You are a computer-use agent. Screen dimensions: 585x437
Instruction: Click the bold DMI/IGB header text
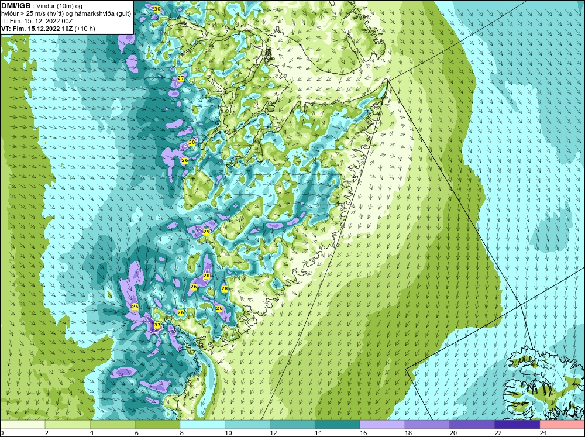tap(16, 6)
